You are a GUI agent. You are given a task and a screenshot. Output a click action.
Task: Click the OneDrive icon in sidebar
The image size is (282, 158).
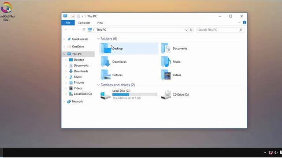click(x=69, y=47)
